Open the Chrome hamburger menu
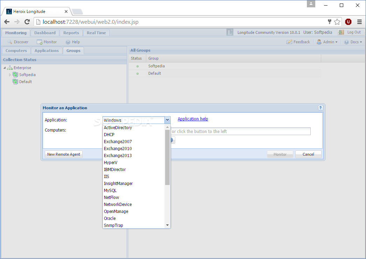Image resolution: width=366 pixels, height=259 pixels. [x=359, y=22]
